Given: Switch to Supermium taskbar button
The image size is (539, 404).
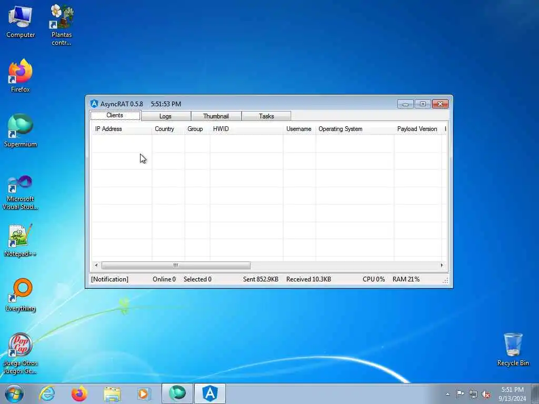Looking at the screenshot, I should click(177, 393).
